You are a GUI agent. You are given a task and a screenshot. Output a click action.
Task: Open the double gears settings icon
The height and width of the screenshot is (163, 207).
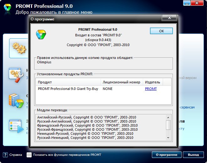[18, 48]
